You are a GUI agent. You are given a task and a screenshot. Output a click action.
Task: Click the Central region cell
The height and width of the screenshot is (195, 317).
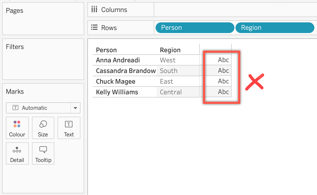point(171,92)
